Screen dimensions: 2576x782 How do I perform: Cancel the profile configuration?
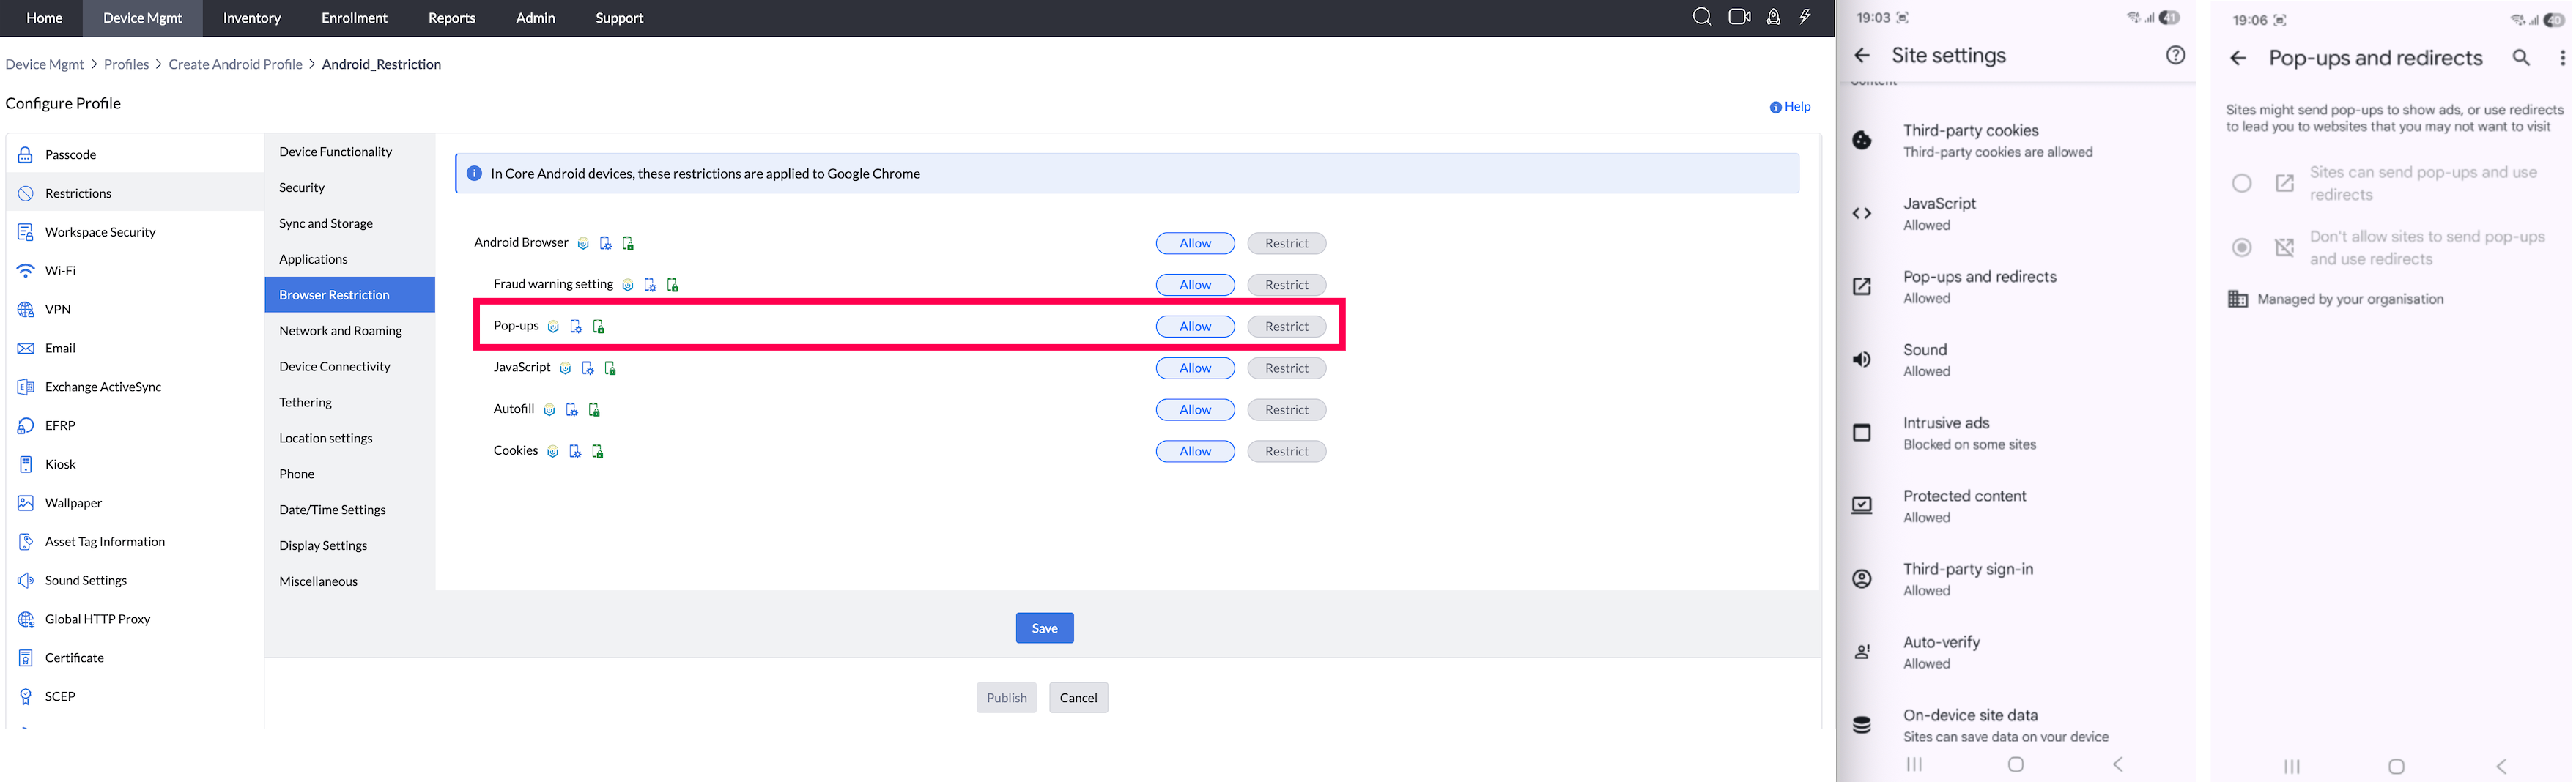click(x=1078, y=698)
